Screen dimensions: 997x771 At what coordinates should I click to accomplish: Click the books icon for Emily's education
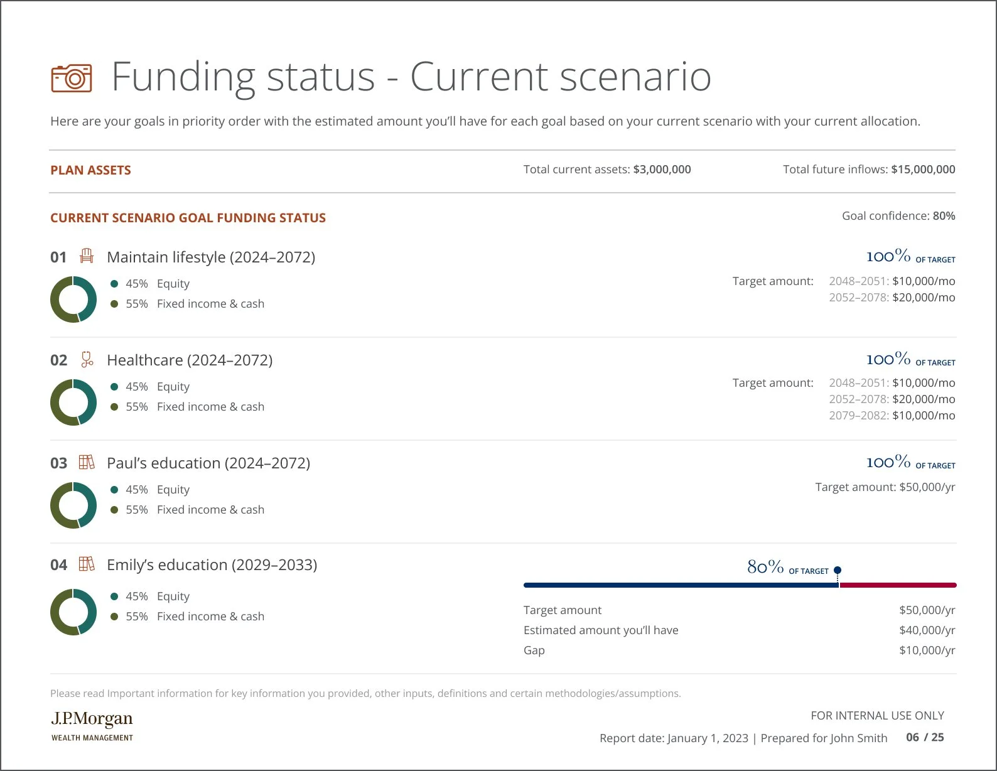click(x=87, y=564)
